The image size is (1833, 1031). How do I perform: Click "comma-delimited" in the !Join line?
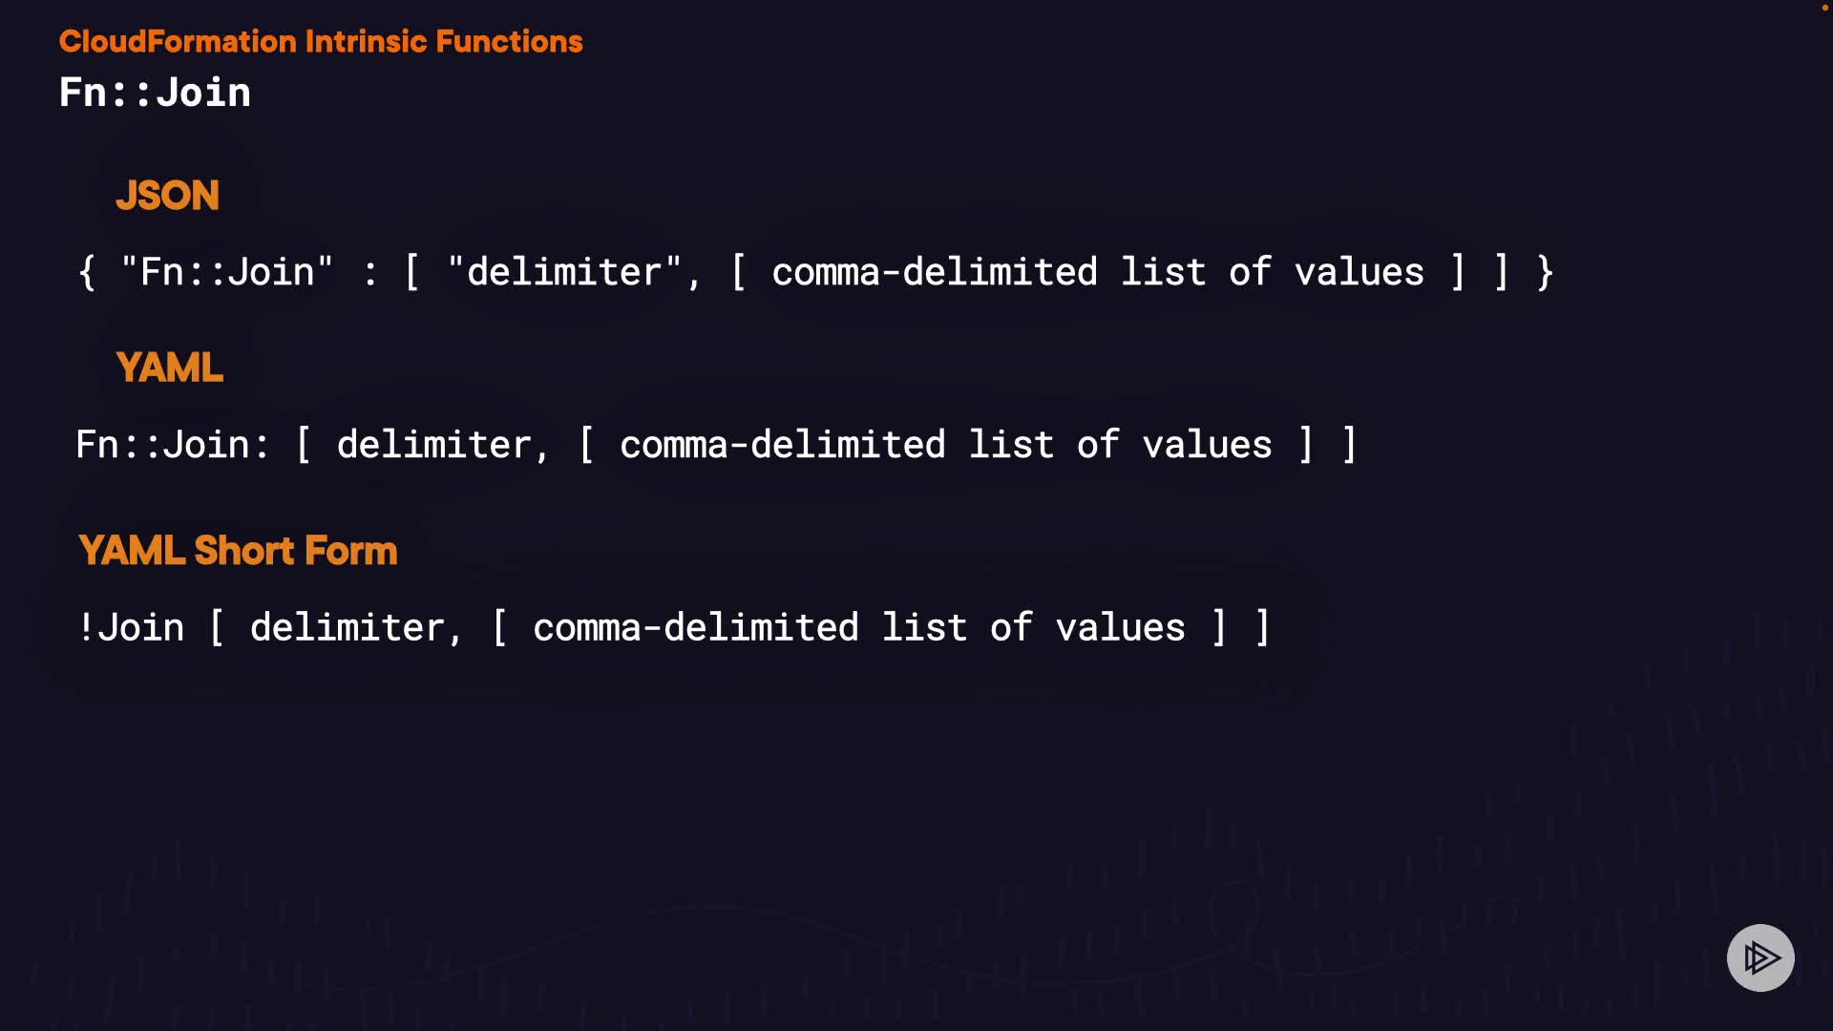[x=696, y=628]
